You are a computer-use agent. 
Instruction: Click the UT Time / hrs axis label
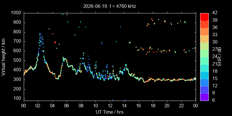click(110, 112)
